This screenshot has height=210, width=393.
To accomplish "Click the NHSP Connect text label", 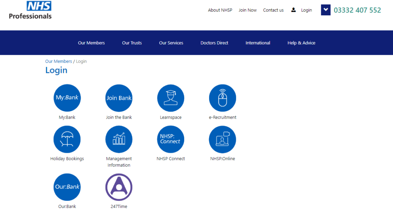I will [171, 159].
